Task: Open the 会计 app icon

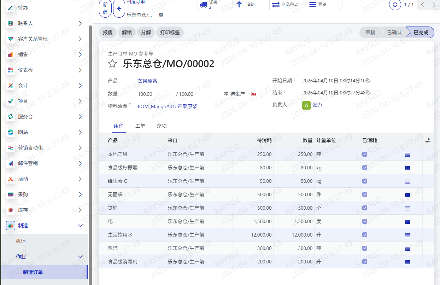Action: (x=11, y=86)
